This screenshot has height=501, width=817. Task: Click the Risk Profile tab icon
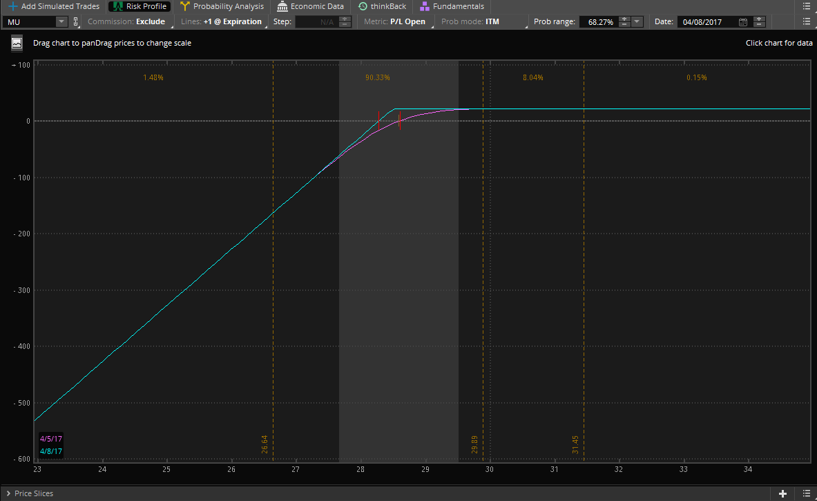pos(118,6)
